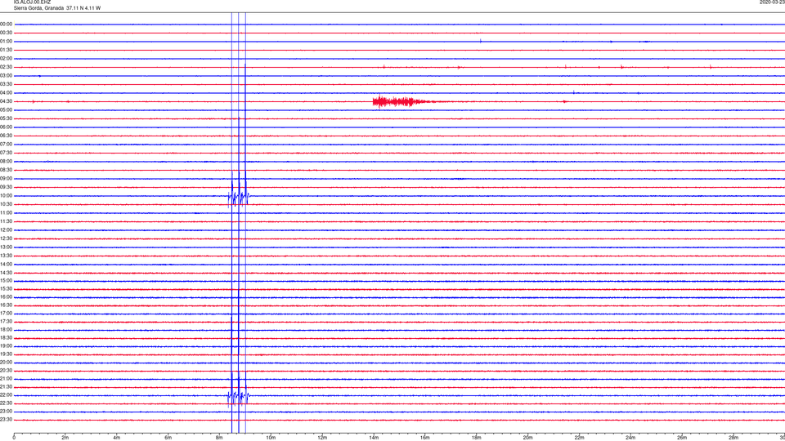Select the 06:00 time label
The width and height of the screenshot is (785, 441).
tap(6, 127)
